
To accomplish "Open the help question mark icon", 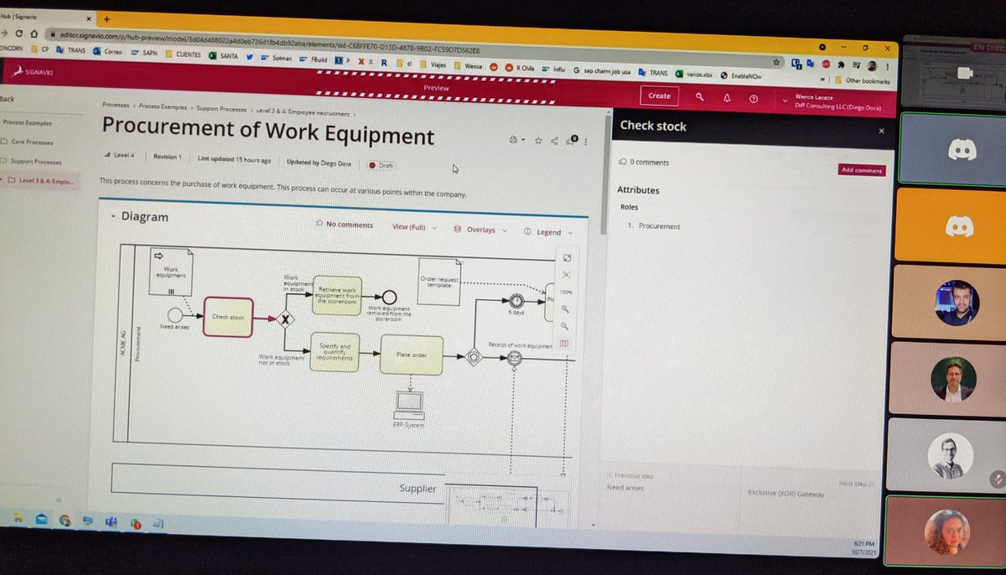I will tap(754, 99).
